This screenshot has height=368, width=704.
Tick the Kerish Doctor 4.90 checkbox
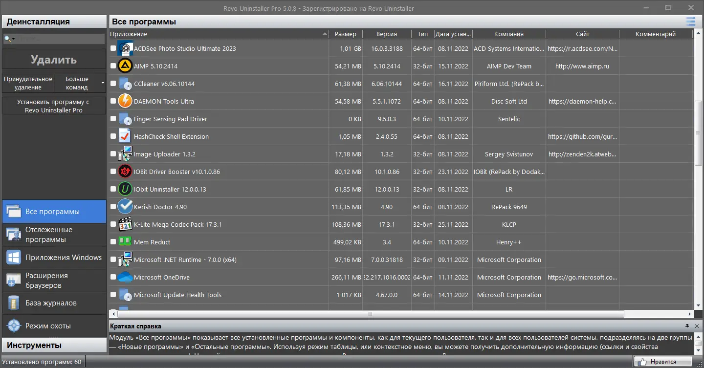pos(113,207)
